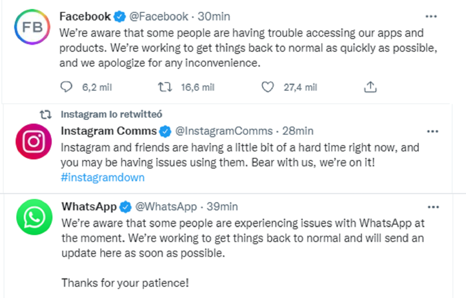Open more options on Instagram Comms tweet
466x298 pixels.
[432, 131]
